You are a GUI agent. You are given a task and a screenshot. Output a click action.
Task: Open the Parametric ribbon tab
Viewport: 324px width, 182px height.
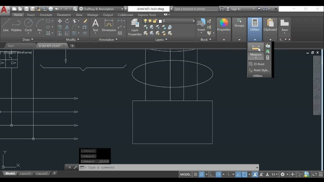64,15
